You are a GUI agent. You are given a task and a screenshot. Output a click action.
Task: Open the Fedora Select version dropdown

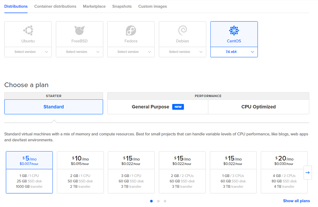coord(131,52)
